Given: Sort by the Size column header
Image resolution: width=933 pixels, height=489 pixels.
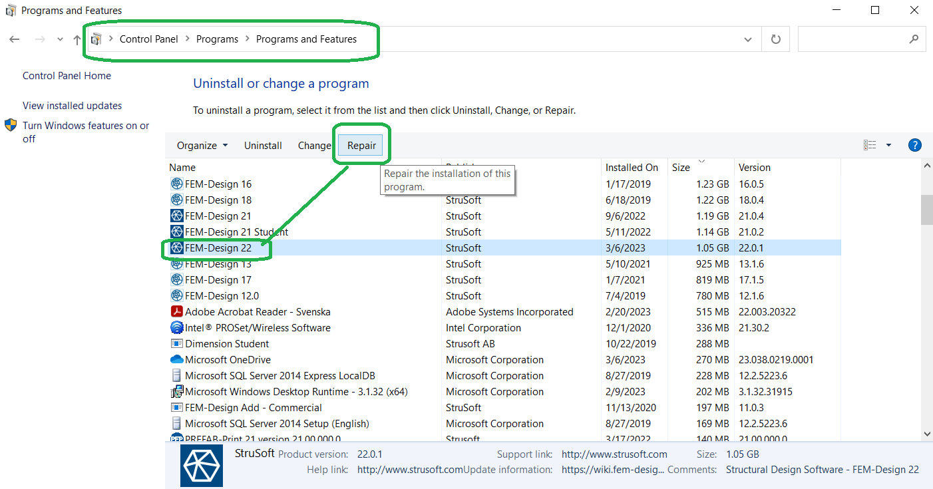Looking at the screenshot, I should (681, 168).
